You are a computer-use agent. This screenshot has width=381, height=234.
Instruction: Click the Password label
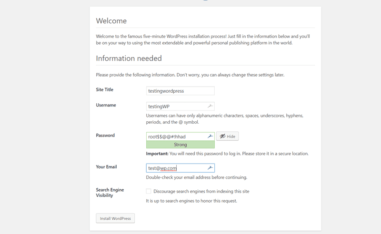(105, 136)
